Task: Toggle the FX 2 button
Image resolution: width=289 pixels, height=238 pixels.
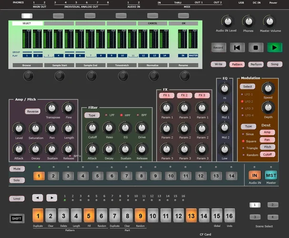Action: pos(184,95)
